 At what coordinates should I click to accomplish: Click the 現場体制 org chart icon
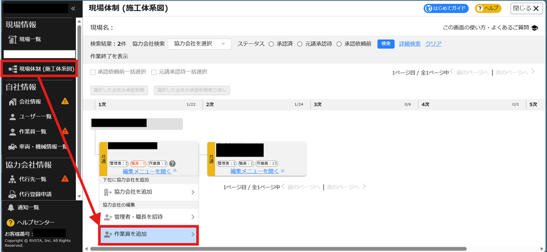click(x=13, y=69)
